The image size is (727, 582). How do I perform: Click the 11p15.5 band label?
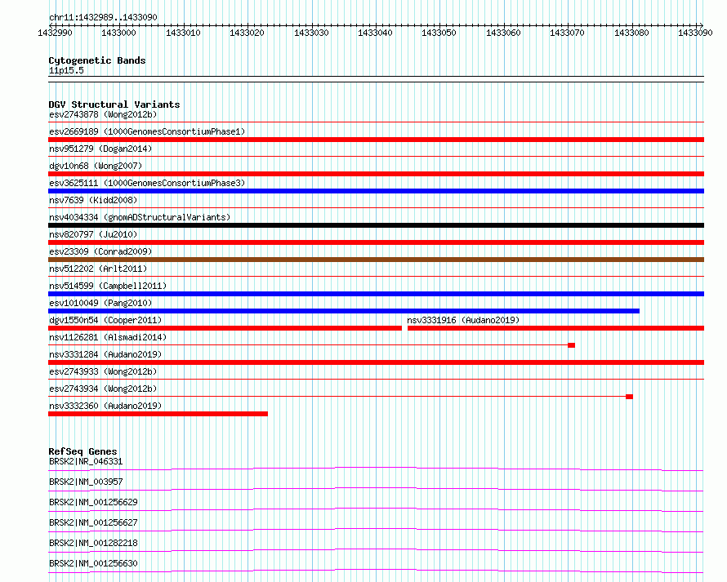pos(66,70)
